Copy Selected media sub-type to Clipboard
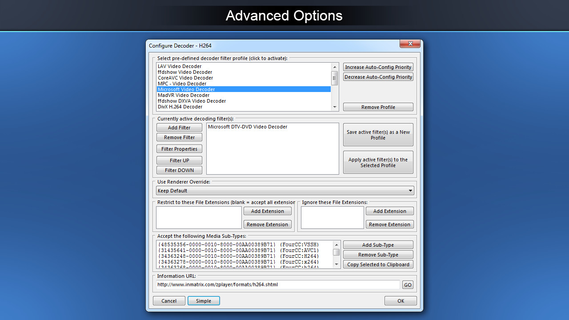This screenshot has height=320, width=569. [x=378, y=264]
